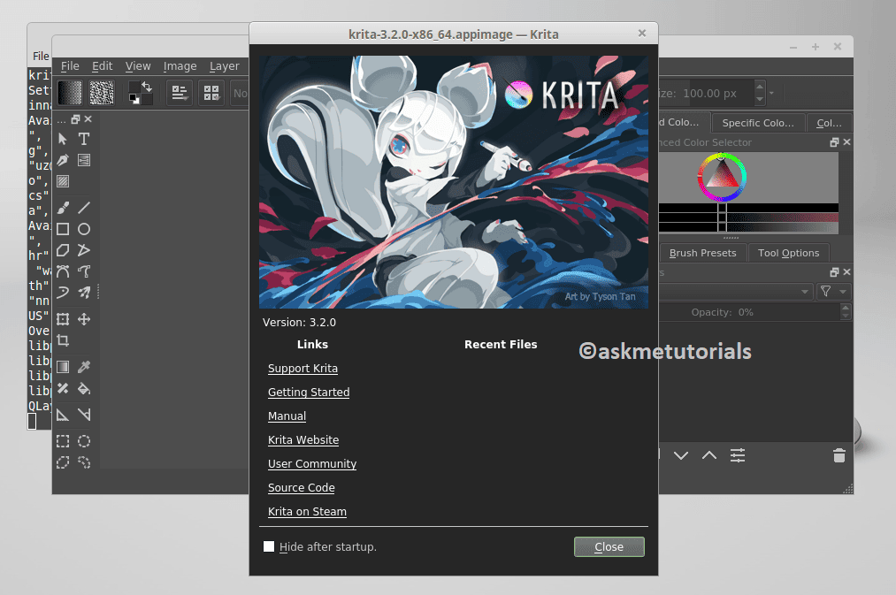Select the Transform tool
896x595 pixels.
tap(63, 319)
